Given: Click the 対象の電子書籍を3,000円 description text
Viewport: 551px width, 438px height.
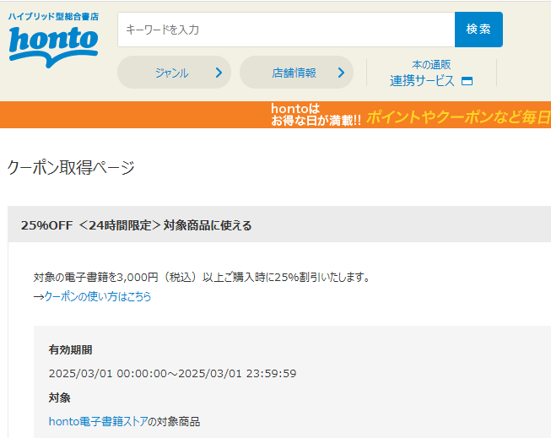Looking at the screenshot, I should pos(203,278).
